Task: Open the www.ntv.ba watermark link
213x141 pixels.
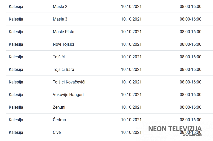Action: coord(192,135)
